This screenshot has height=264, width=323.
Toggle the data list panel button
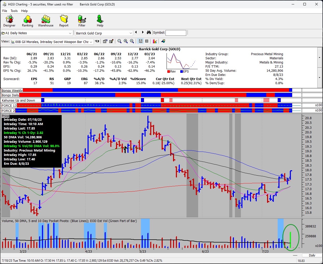[147, 41]
